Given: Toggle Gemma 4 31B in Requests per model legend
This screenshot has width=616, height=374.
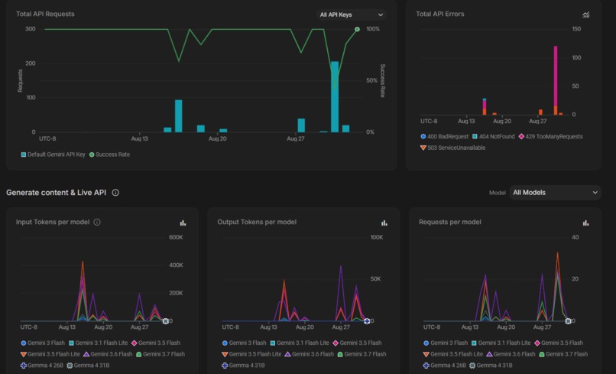Looking at the screenshot, I should 491,366.
